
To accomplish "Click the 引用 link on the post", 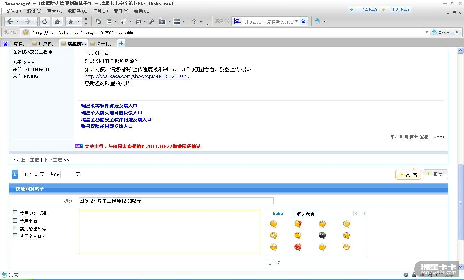I will (404, 137).
